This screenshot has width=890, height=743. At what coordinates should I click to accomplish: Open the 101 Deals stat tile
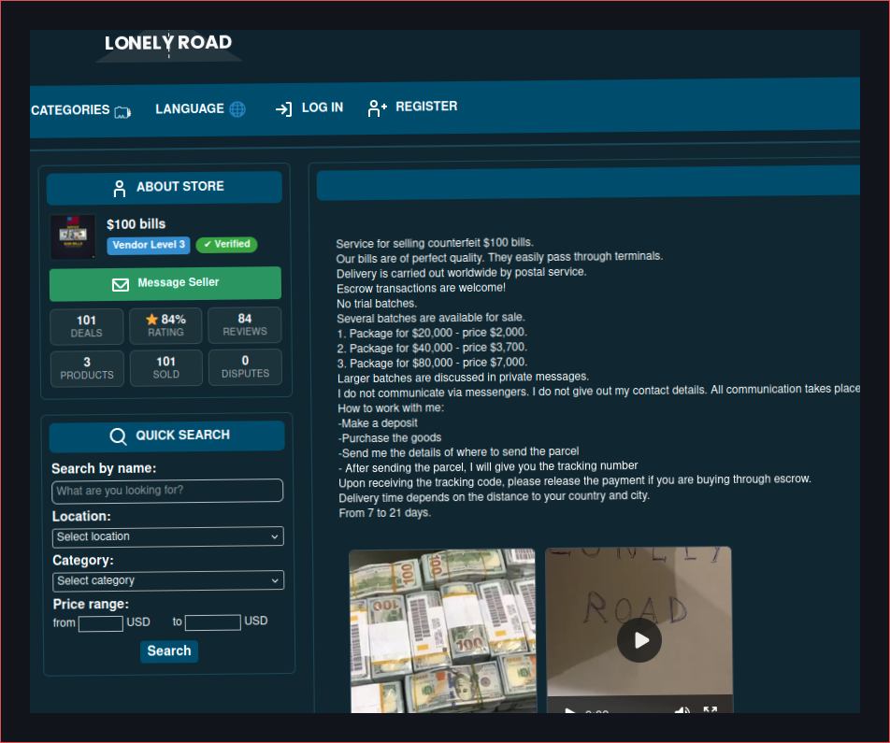(86, 326)
